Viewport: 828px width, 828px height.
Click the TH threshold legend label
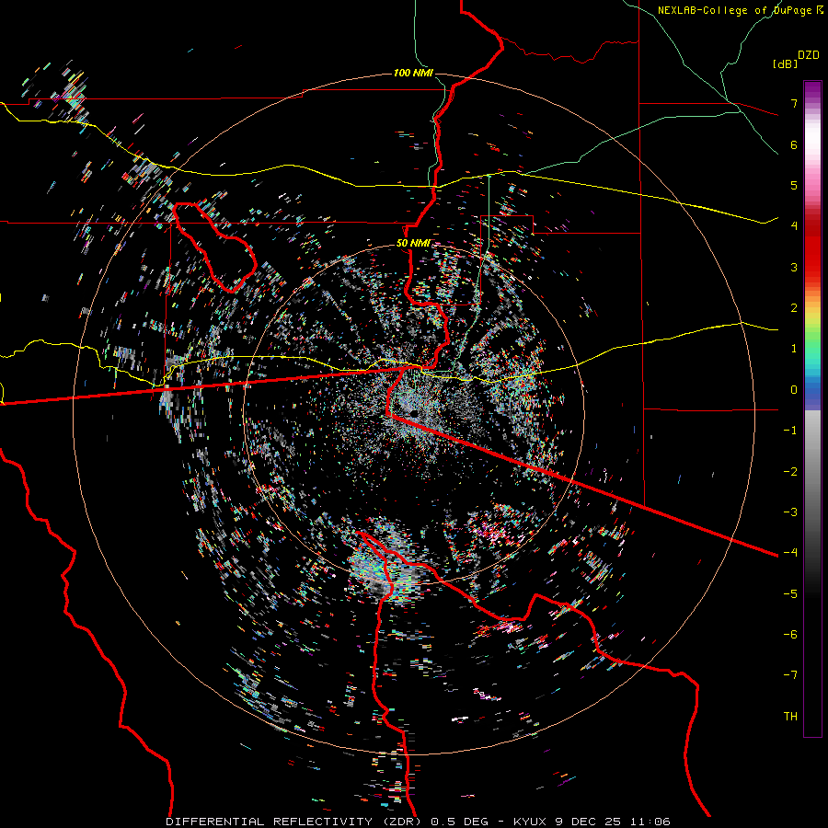(x=790, y=717)
